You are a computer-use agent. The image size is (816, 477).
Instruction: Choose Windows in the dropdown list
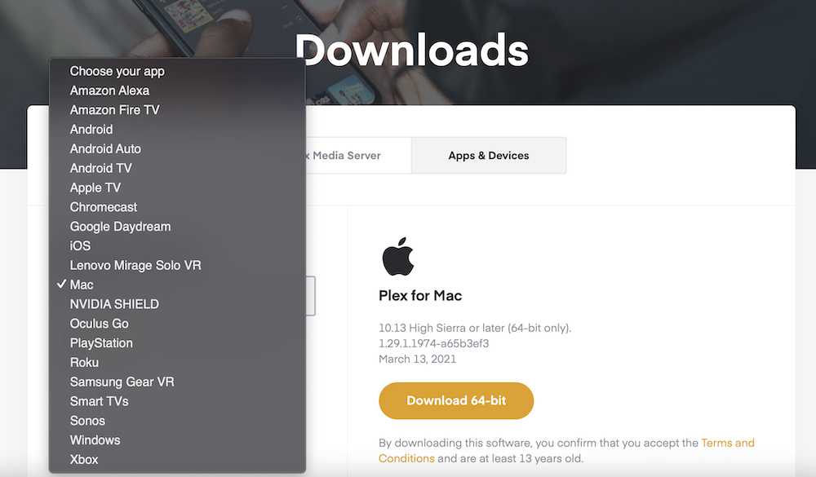177,440
